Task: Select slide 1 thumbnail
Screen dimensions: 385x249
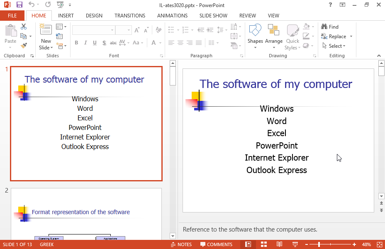Action: tap(86, 124)
